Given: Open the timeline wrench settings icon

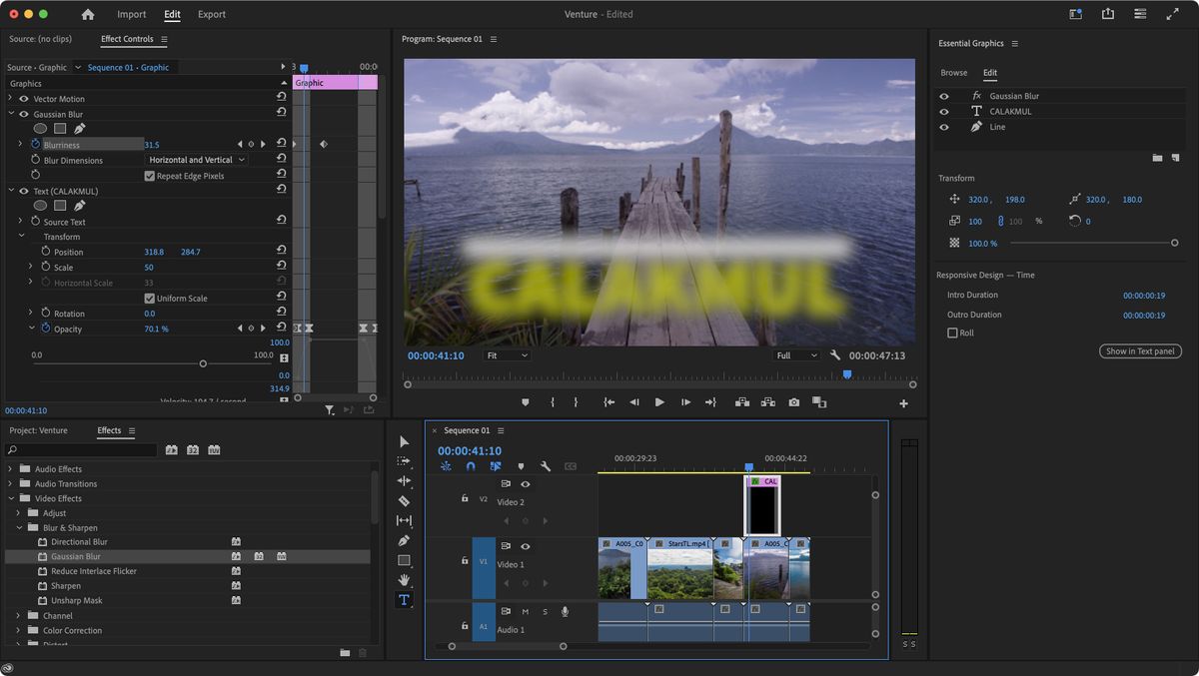Looking at the screenshot, I should pos(546,465).
